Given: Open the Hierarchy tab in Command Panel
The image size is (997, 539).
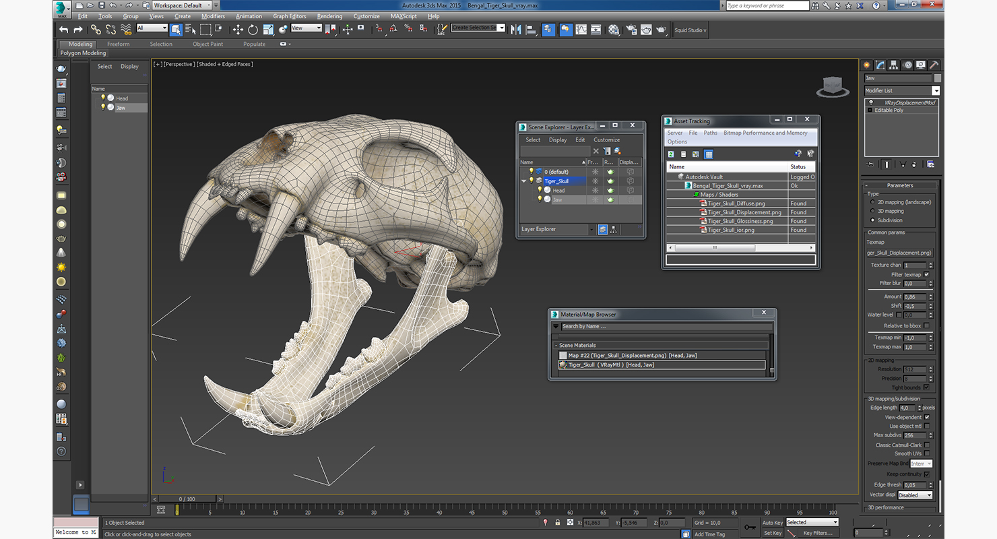Looking at the screenshot, I should click(x=894, y=65).
